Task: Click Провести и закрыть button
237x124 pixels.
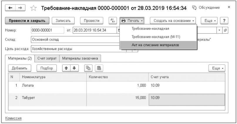Action: tap(27, 21)
